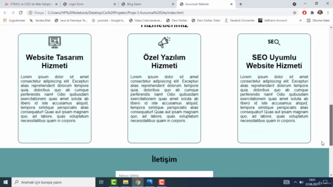
Task: Open File Explorer from taskbar
Action: 126,182
